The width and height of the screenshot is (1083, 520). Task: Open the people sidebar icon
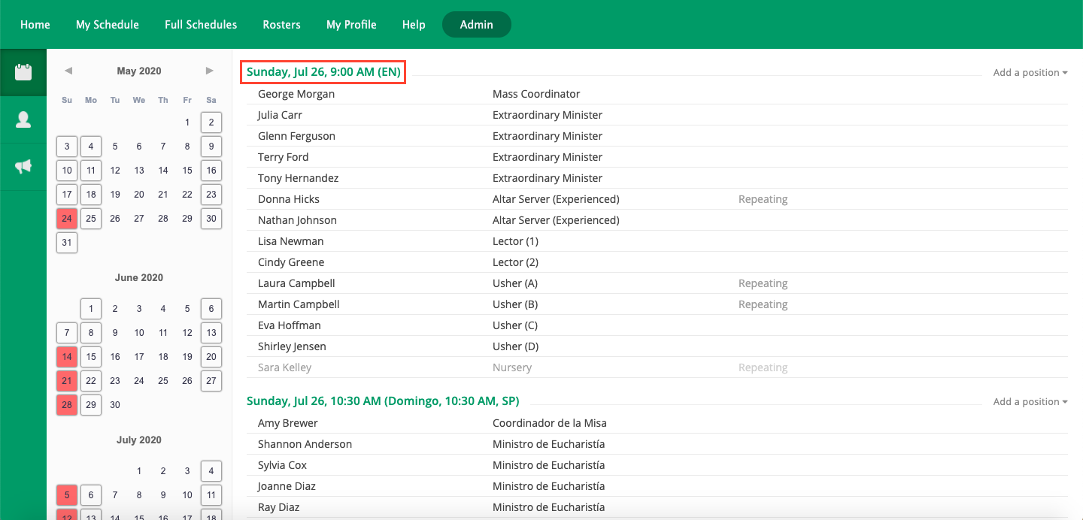click(x=23, y=119)
